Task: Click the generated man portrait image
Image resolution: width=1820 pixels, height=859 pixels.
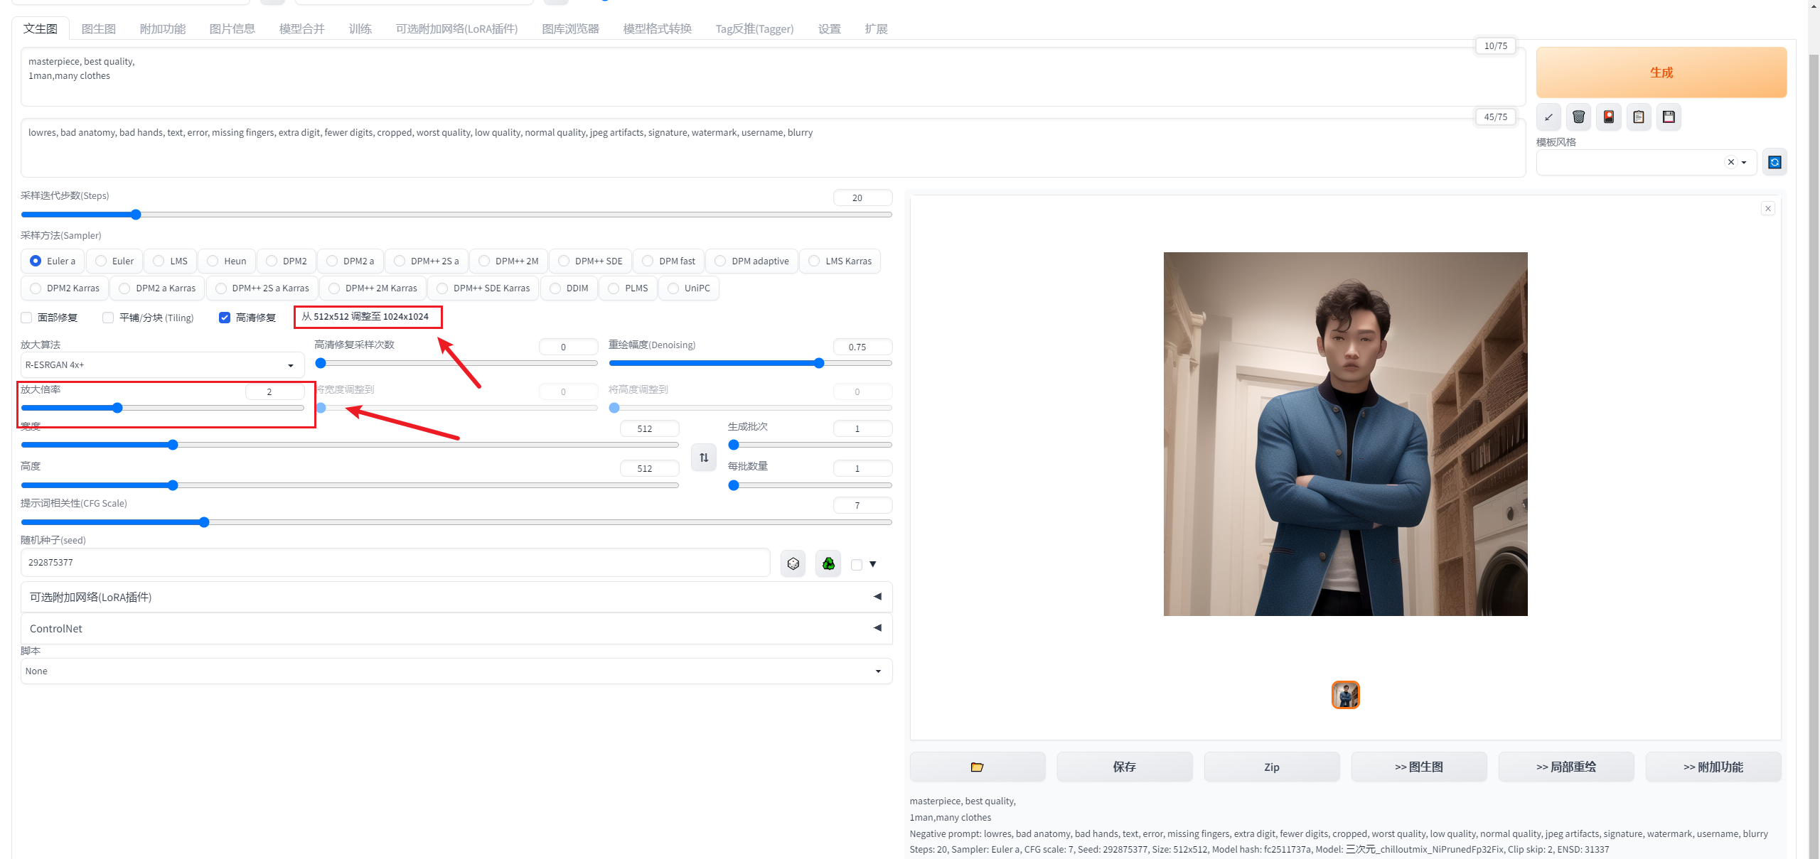Action: tap(1345, 434)
